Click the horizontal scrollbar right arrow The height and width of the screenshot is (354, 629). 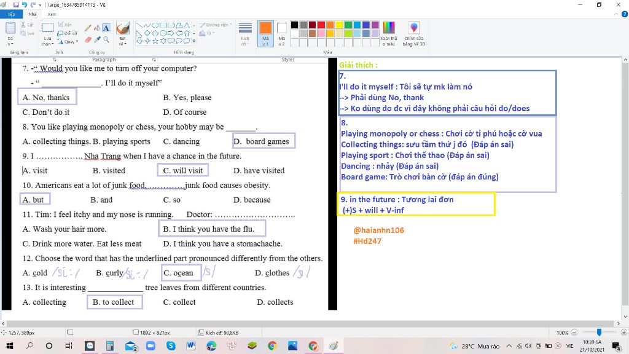(618, 323)
